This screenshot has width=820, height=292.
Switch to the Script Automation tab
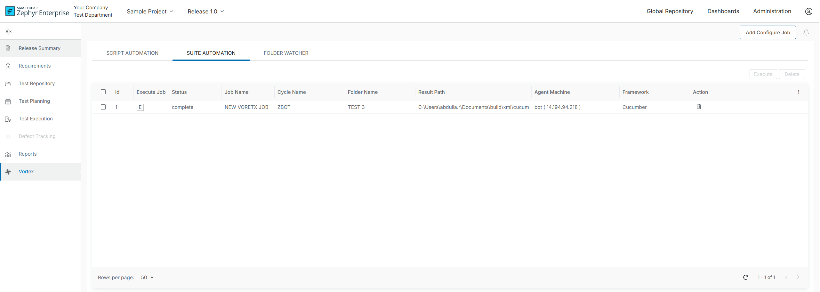pyautogui.click(x=132, y=53)
